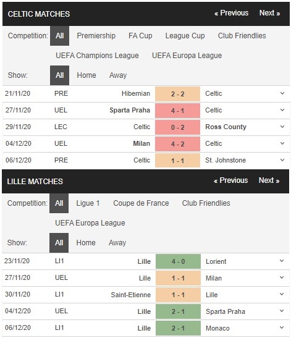The height and width of the screenshot is (338, 291).
Task: Click the chevron for Lille vs Lorient
Action: pos(282,261)
